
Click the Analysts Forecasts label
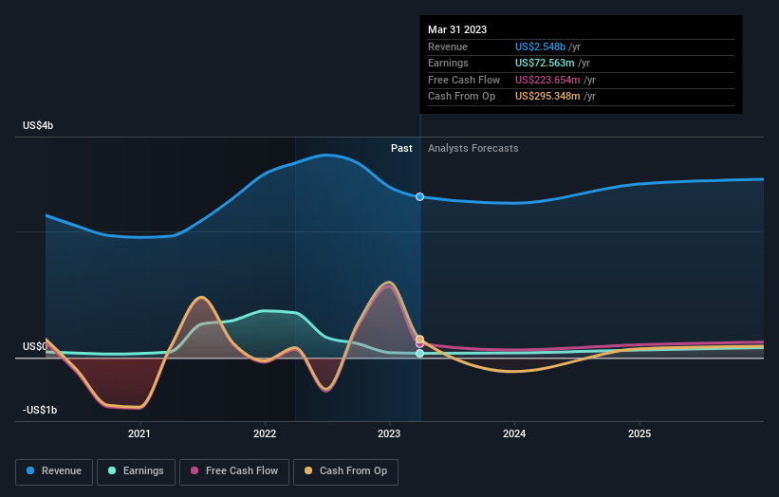click(473, 149)
